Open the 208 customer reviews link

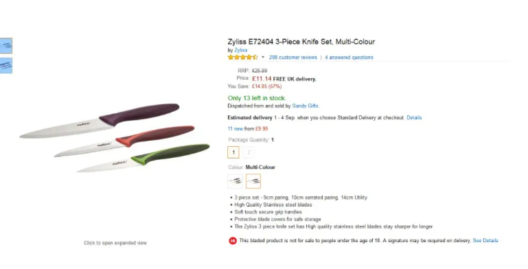tap(293, 57)
